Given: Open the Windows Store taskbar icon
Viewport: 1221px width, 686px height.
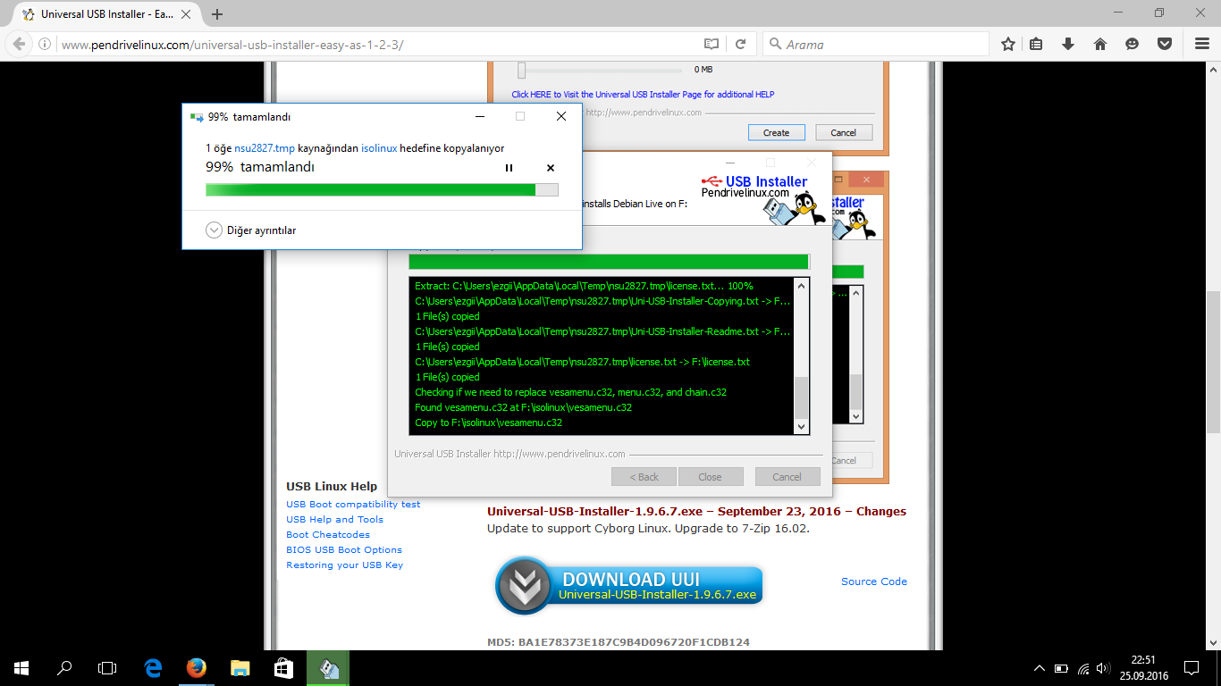Looking at the screenshot, I should tap(282, 668).
